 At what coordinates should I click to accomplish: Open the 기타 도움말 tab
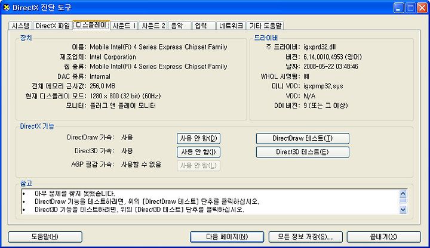point(265,26)
